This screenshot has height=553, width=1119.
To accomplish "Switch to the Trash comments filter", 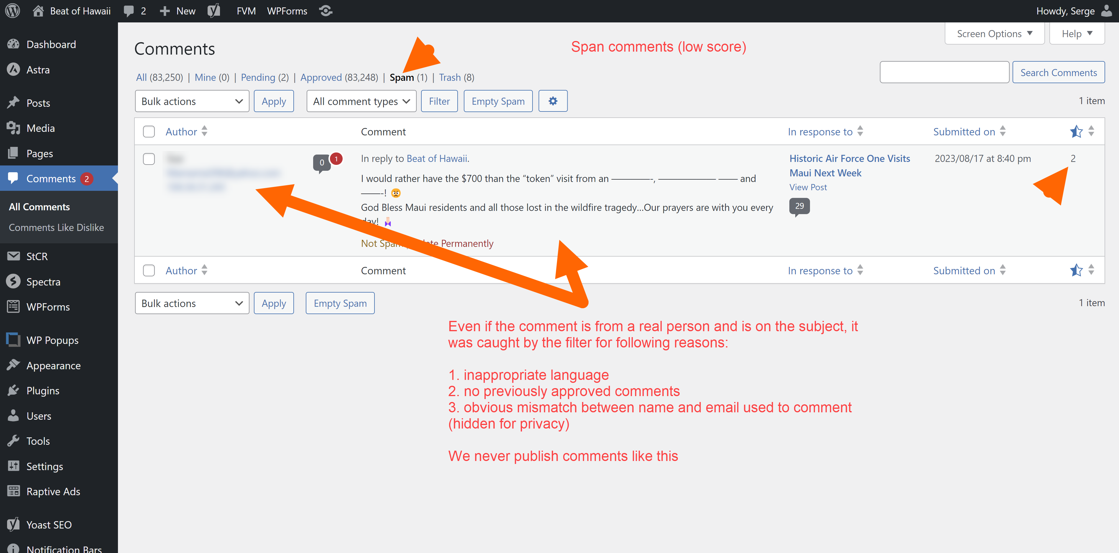I will 450,77.
